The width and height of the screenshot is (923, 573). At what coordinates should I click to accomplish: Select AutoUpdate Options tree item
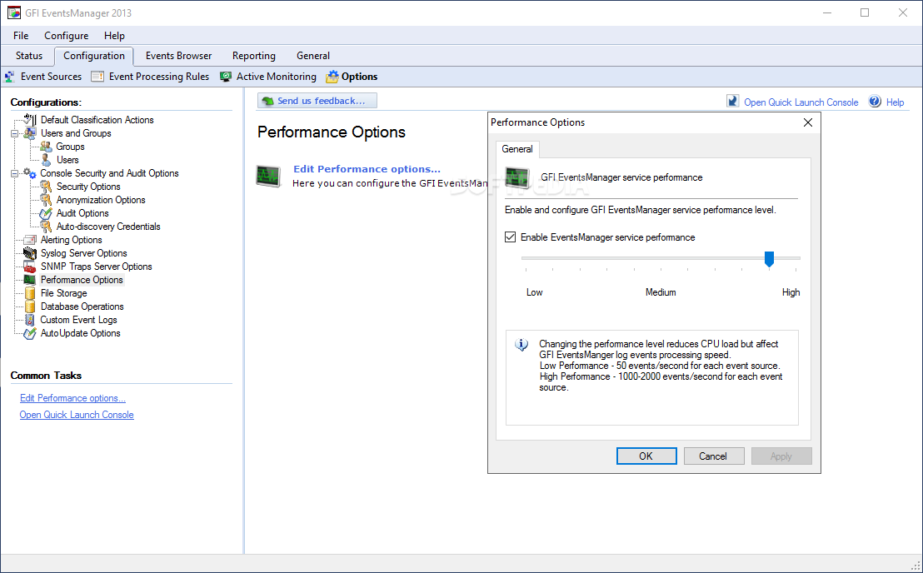(80, 334)
